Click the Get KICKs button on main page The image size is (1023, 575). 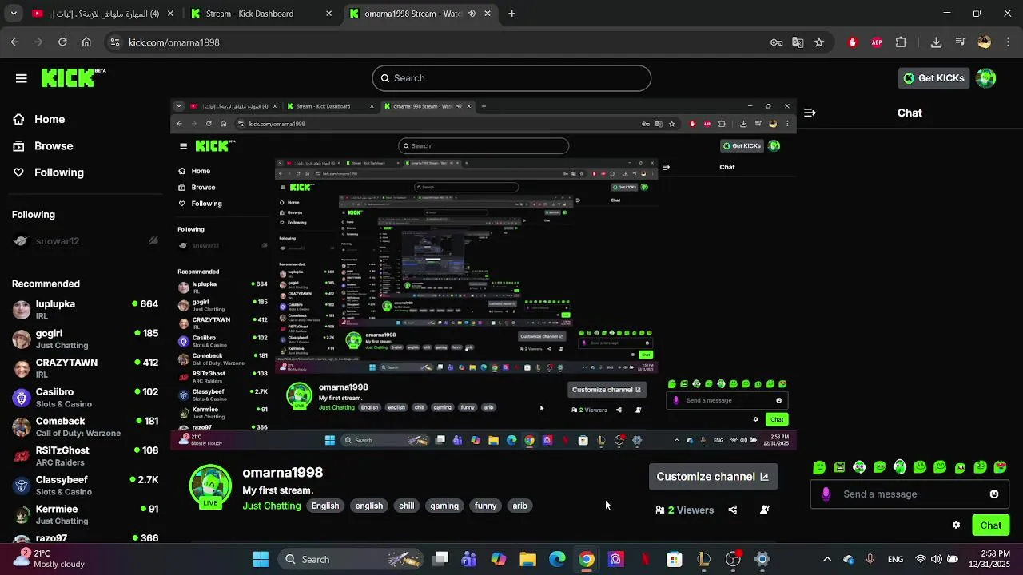(933, 78)
